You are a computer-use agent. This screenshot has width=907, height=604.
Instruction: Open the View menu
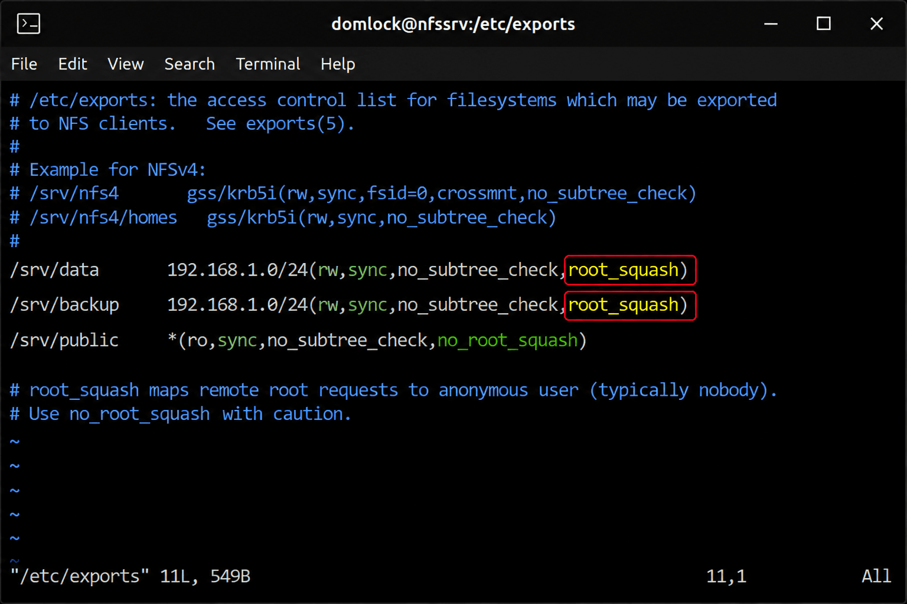(126, 64)
